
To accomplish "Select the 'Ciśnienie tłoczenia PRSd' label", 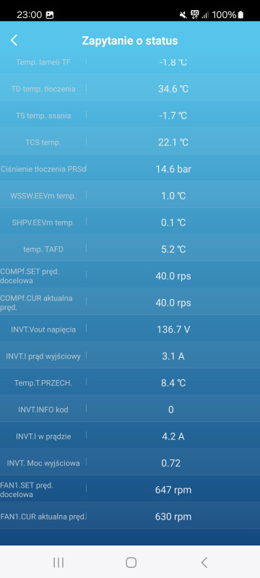I will (x=43, y=169).
